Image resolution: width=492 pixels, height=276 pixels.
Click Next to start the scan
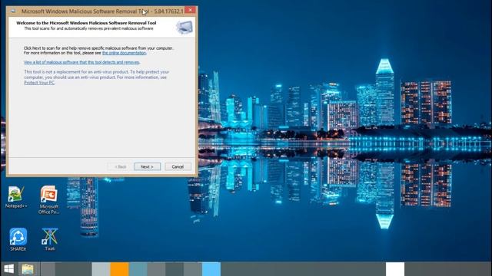coord(147,167)
